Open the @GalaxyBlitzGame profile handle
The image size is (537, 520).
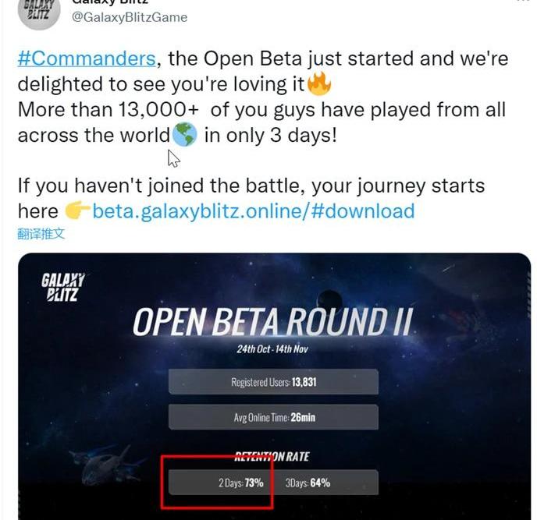coord(130,16)
